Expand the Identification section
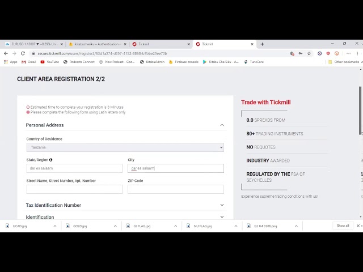 (x=222, y=217)
